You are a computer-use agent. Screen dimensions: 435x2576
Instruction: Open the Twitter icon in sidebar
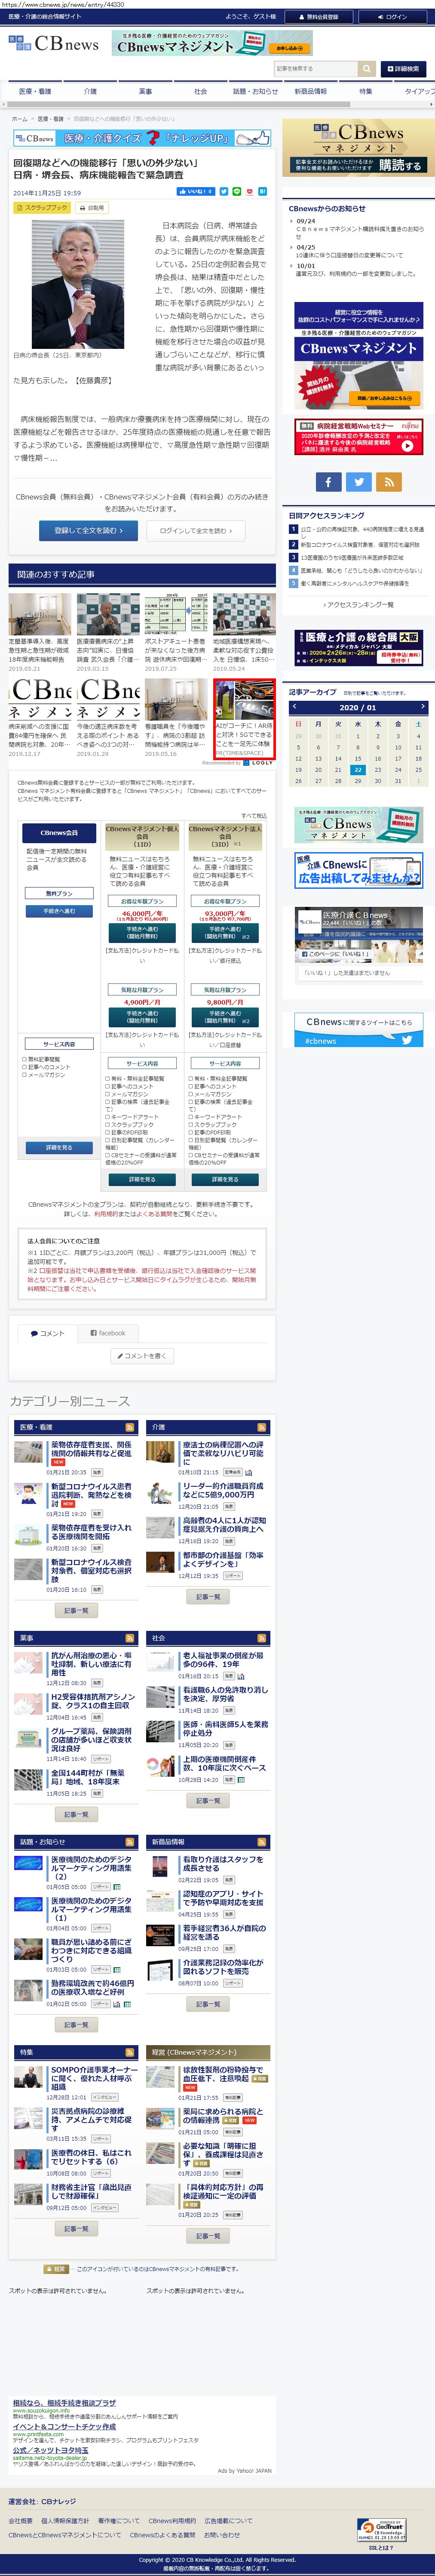click(x=358, y=482)
